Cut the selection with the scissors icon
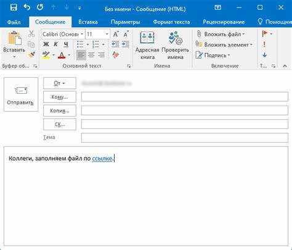The width and height of the screenshot is (292, 250). [x=31, y=34]
